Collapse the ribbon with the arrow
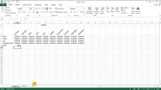The image size is (161, 90). point(160,15)
